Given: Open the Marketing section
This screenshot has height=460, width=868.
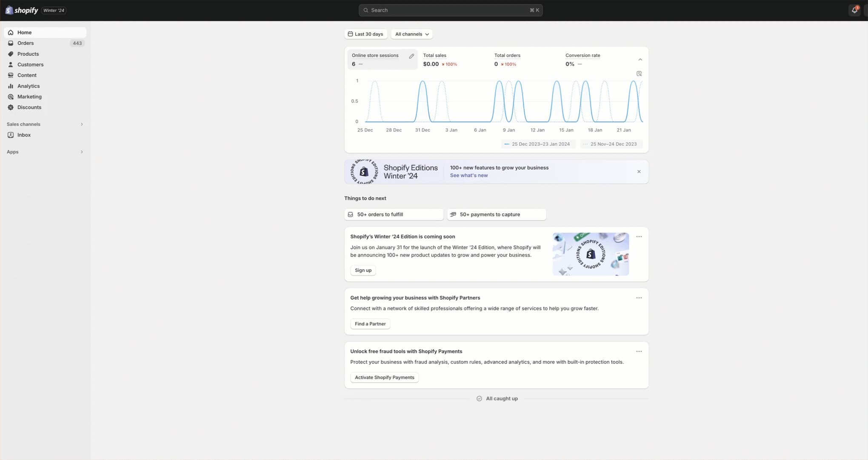Looking at the screenshot, I should tap(45, 97).
